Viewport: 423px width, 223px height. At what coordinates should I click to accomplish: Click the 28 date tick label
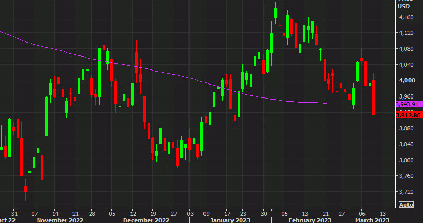point(92,214)
